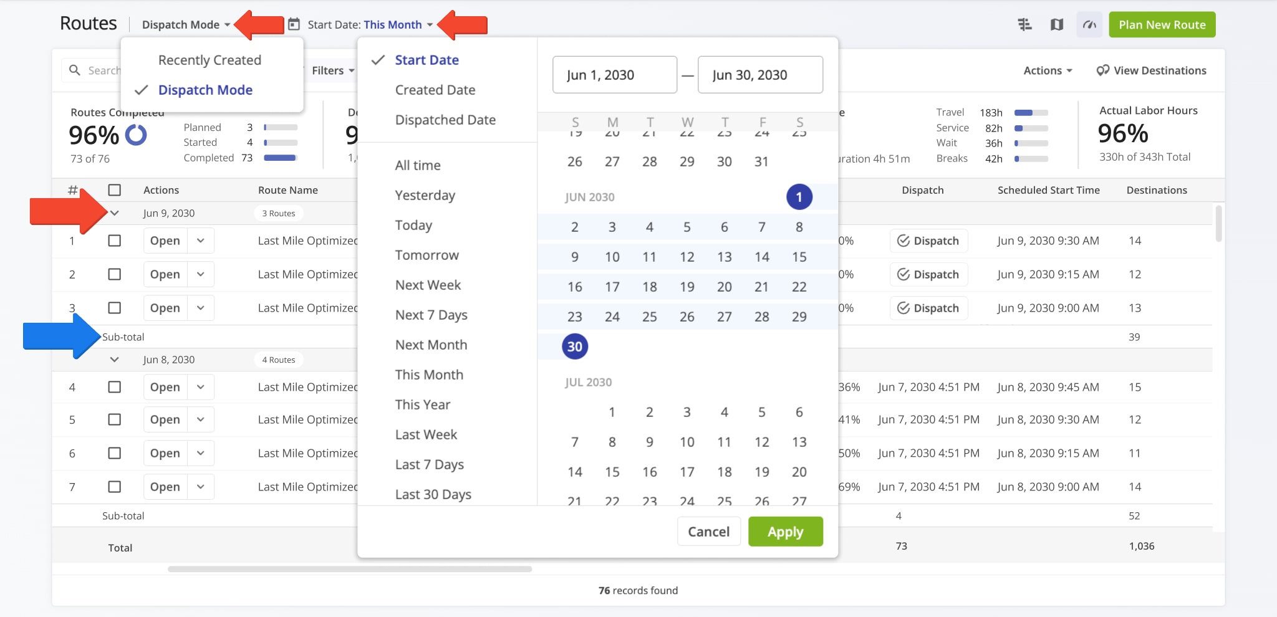Check the select-all checkbox in the header row
The width and height of the screenshot is (1277, 617).
click(x=114, y=189)
